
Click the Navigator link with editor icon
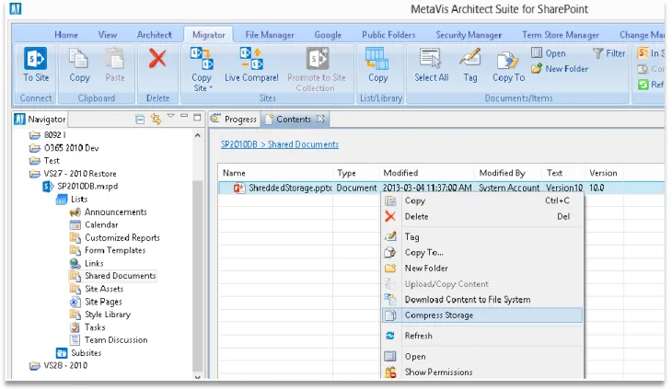[156, 119]
